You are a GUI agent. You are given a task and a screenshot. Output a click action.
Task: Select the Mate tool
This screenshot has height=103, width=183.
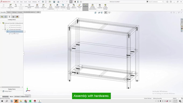coord(16,6)
